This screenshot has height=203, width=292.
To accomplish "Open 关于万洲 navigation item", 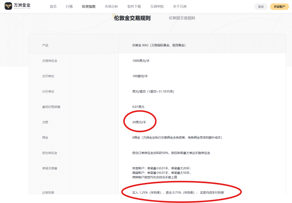I will [180, 6].
